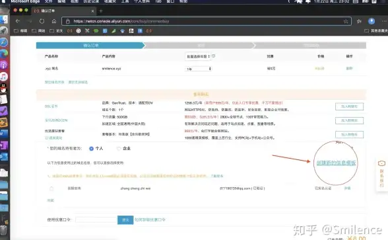
Task: Open the 收藏夹 menu in menu bar
Action: [x=110, y=1]
